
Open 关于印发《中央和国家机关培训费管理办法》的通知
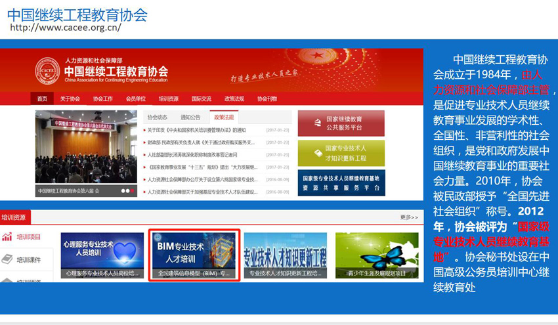click(x=196, y=130)
